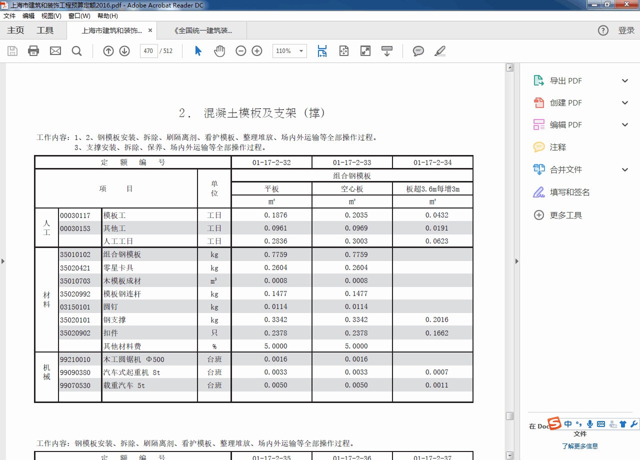Image resolution: width=640 pixels, height=460 pixels.
Task: Go to previous page arrow
Action: 108,51
